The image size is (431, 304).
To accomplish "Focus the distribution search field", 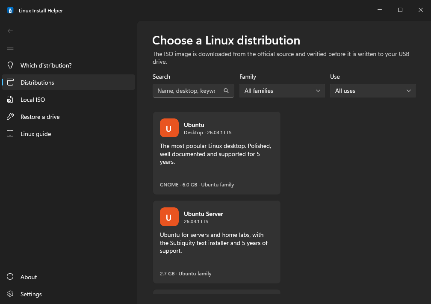I will (193, 91).
